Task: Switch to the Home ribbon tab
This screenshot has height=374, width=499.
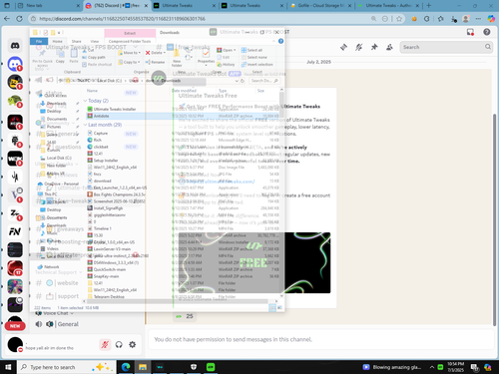Action: pyautogui.click(x=57, y=41)
